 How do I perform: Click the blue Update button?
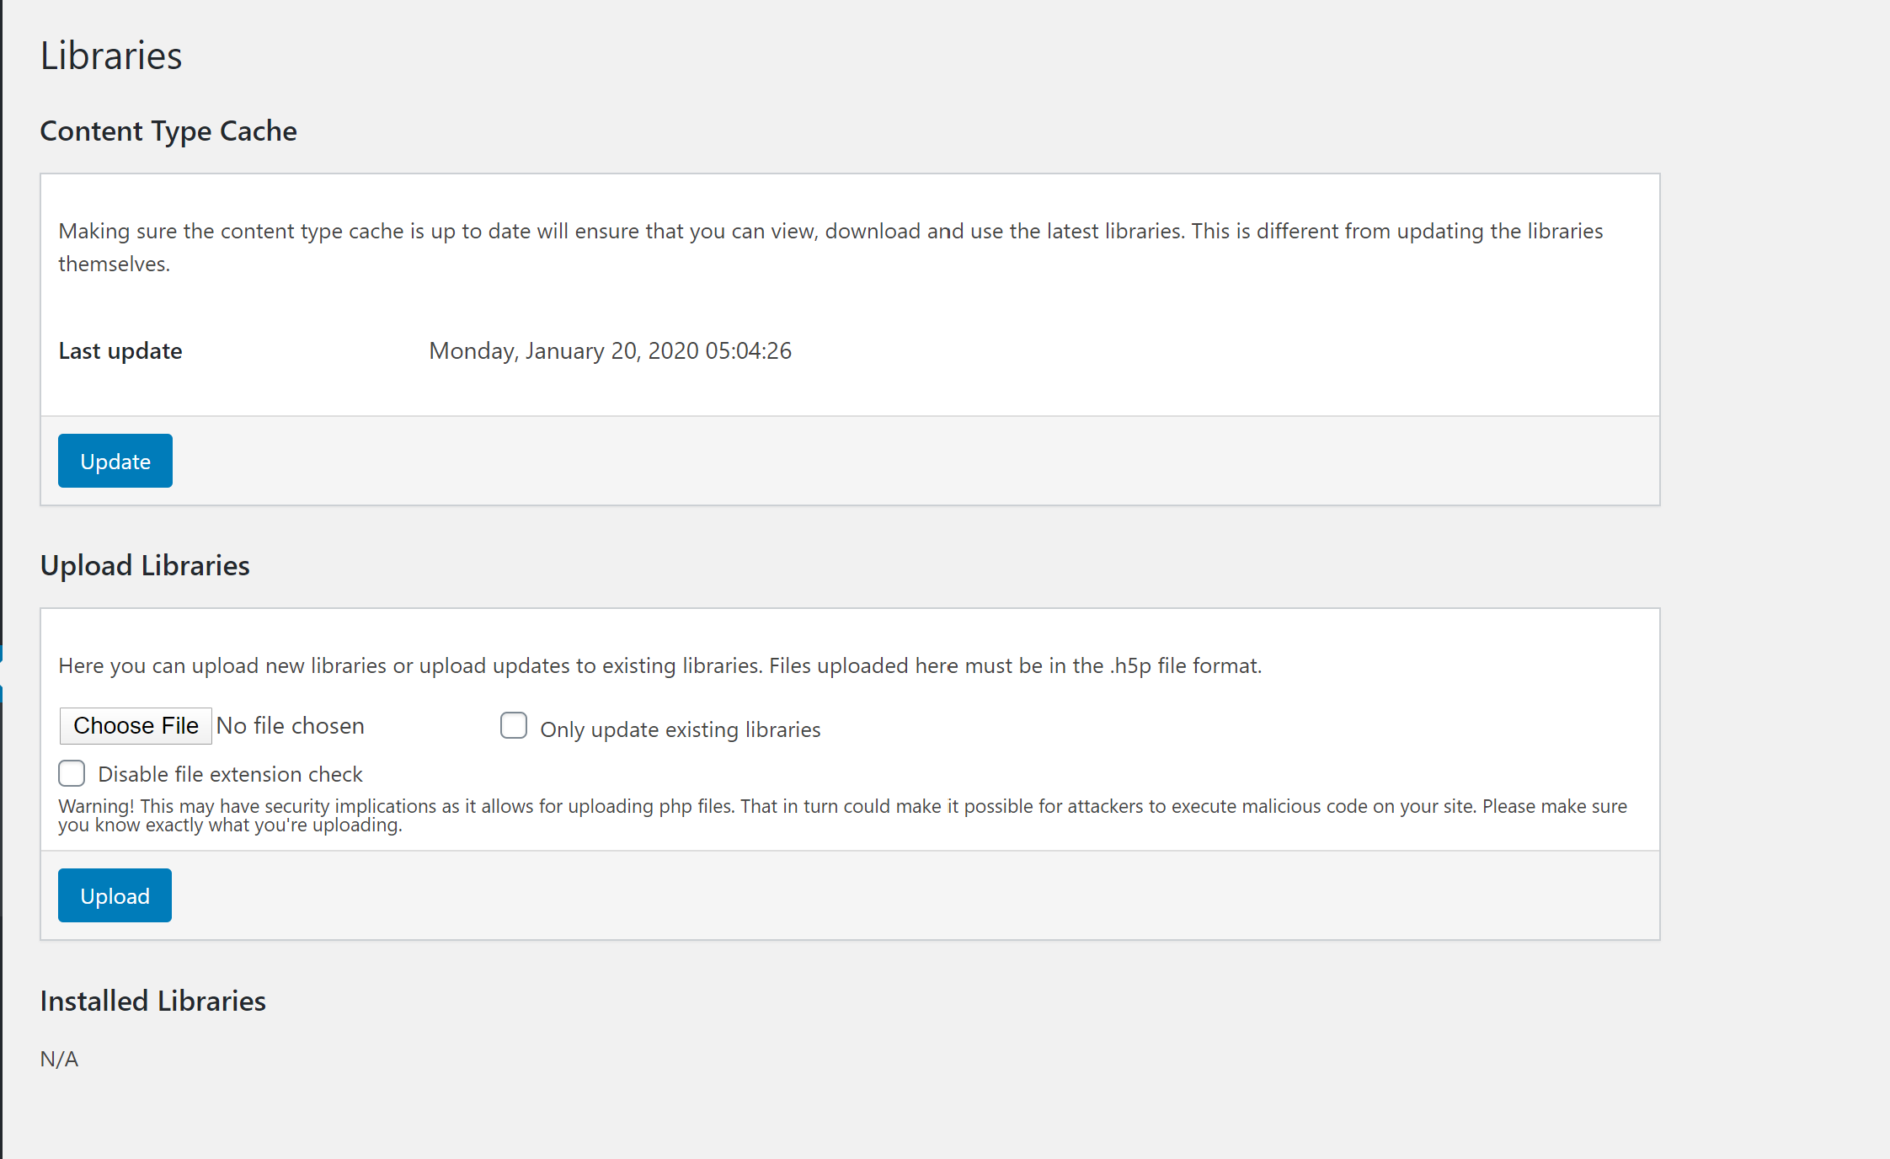click(x=115, y=461)
